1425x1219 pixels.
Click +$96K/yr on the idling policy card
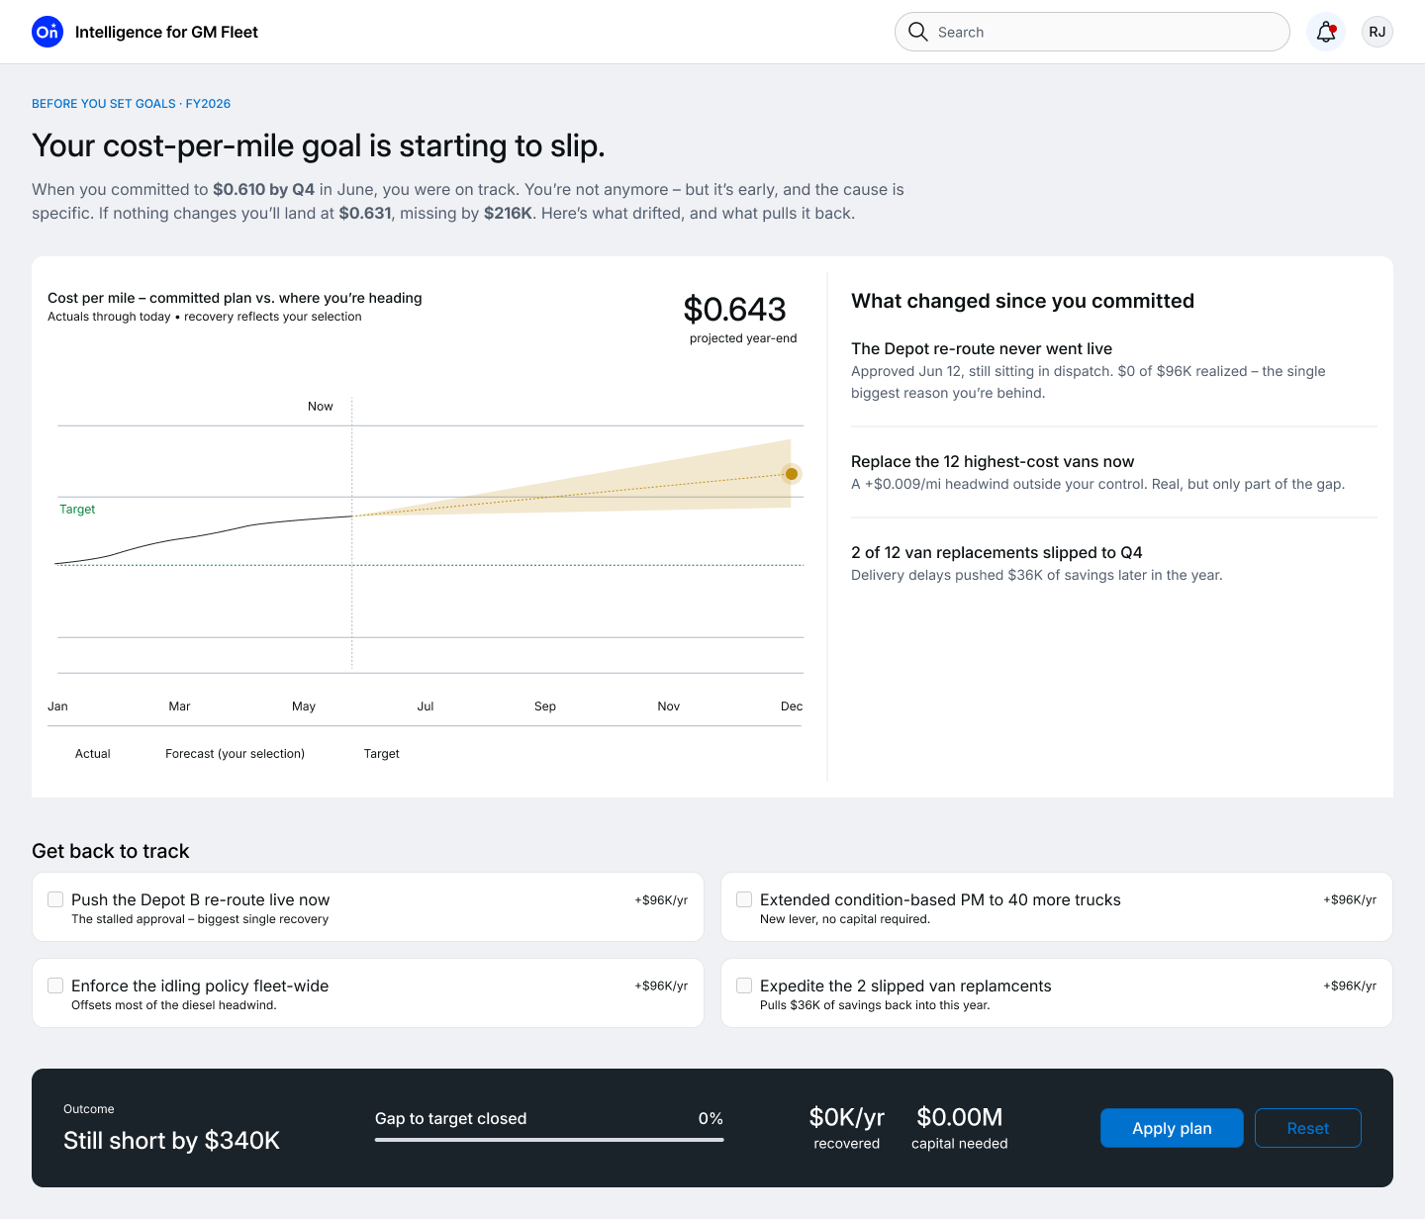661,986
